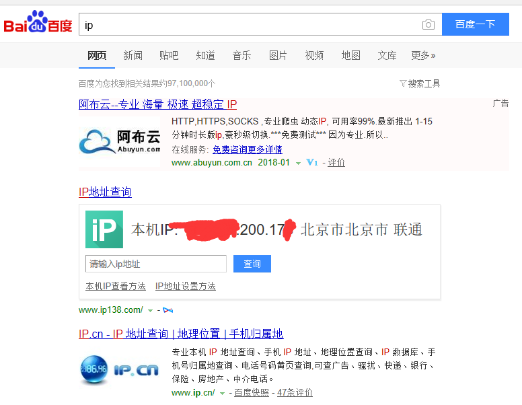Click the 查询 button
The image size is (522, 405).
pos(252,264)
